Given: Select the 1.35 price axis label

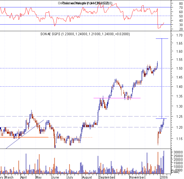Looking at the screenshot, I should 179,96.
